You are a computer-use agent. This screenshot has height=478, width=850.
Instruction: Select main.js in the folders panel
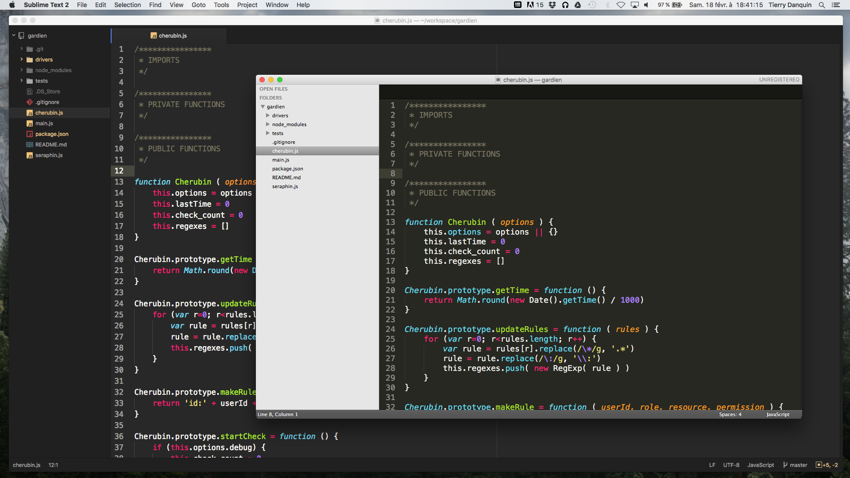pyautogui.click(x=281, y=160)
